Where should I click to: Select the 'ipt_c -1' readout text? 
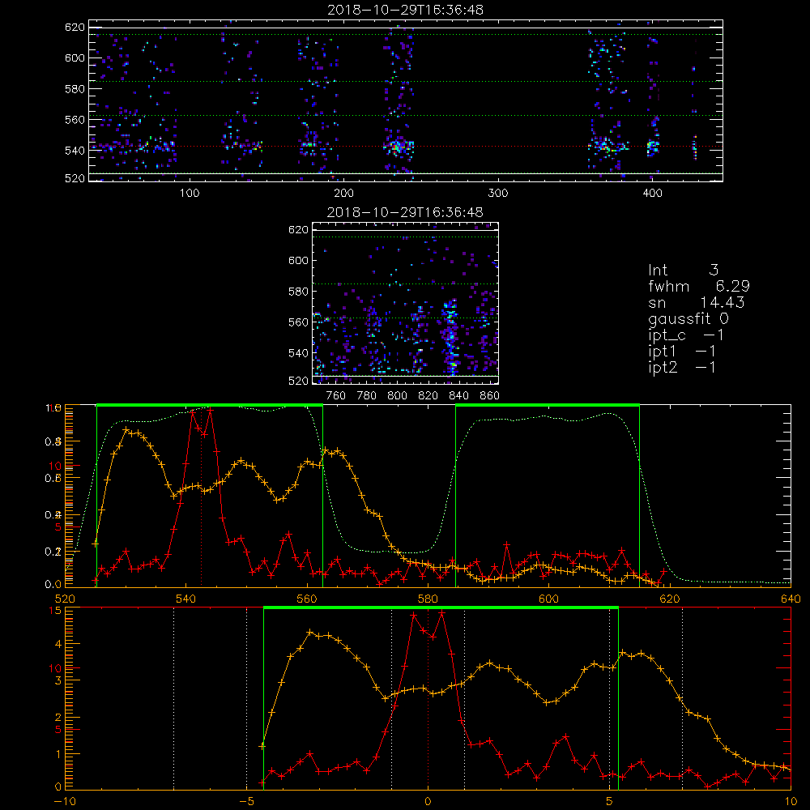pos(686,335)
